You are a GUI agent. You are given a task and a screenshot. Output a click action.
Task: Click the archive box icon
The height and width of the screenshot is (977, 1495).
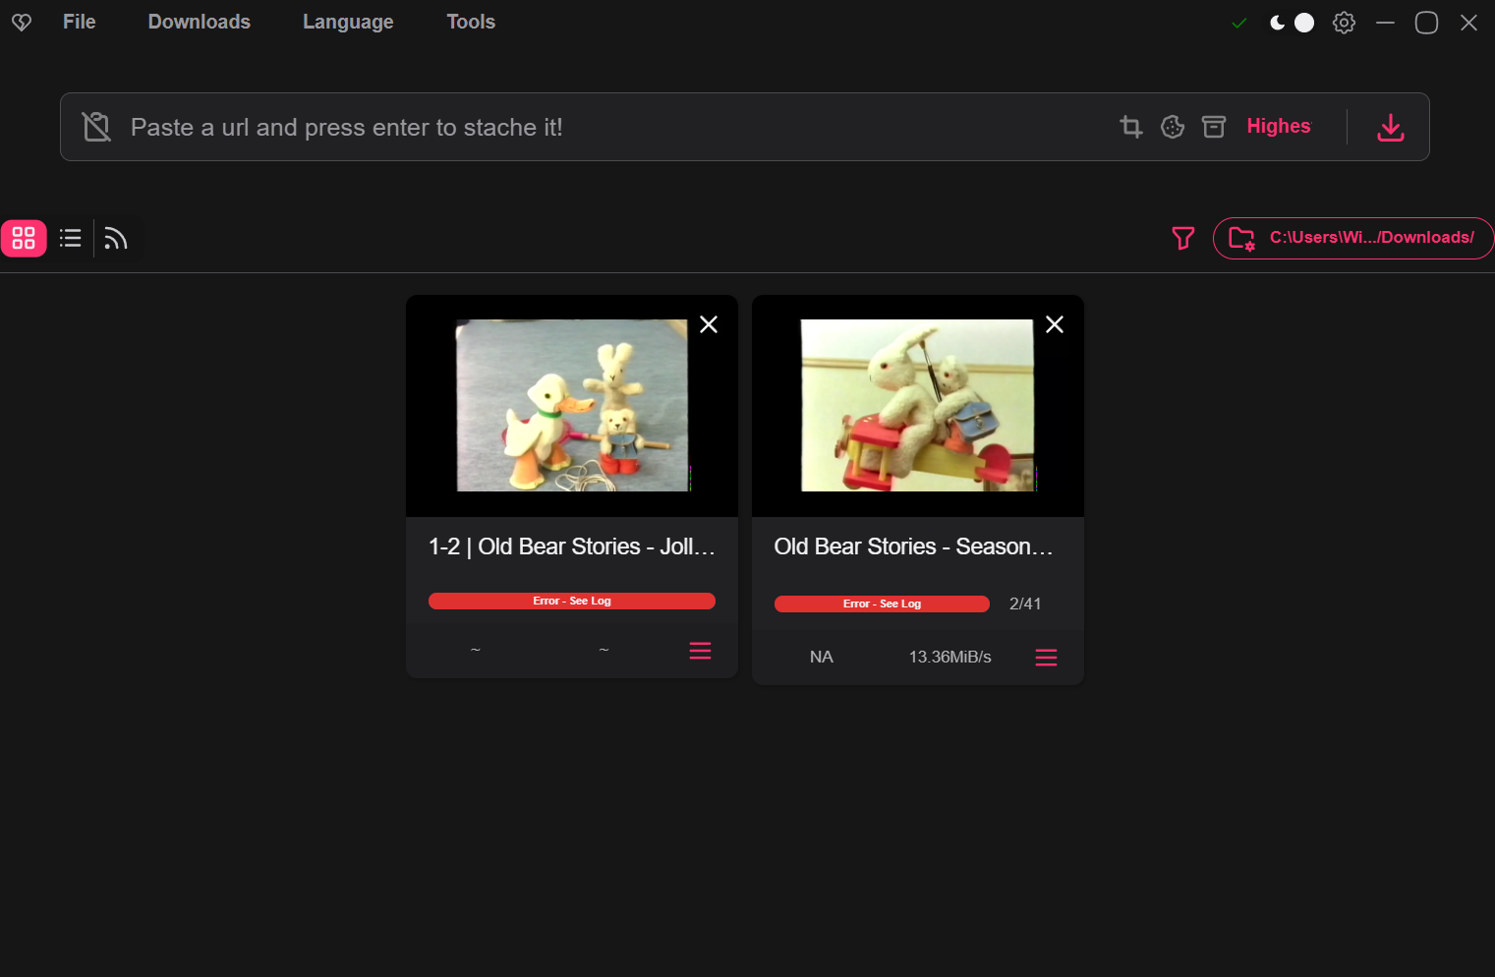(1214, 127)
